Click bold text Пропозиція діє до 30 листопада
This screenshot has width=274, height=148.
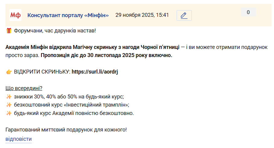click(x=106, y=55)
